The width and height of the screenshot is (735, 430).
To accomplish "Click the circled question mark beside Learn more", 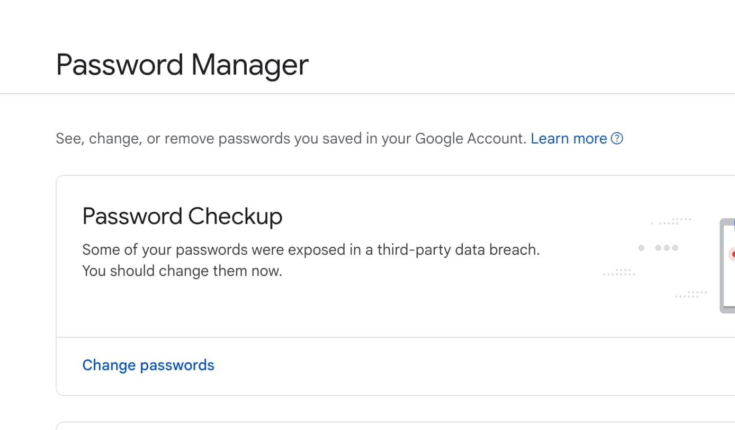I will 616,138.
